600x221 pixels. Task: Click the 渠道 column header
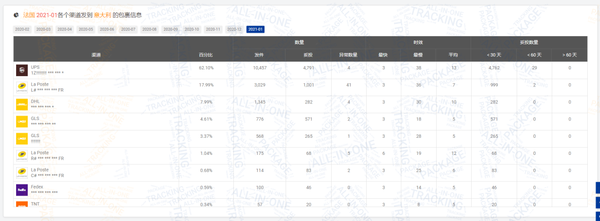click(x=96, y=55)
